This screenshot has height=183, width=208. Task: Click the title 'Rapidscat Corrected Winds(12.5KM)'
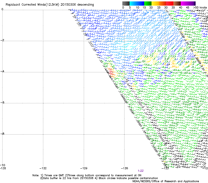32,5
